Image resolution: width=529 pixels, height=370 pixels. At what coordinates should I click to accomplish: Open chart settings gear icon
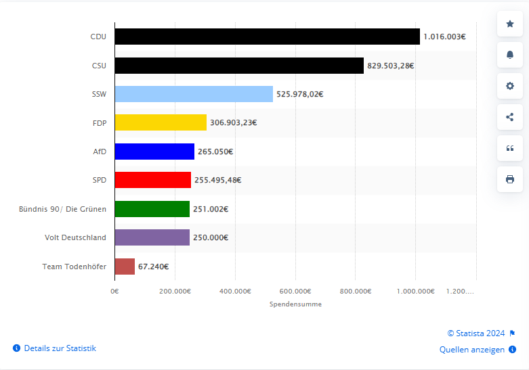[x=510, y=86]
